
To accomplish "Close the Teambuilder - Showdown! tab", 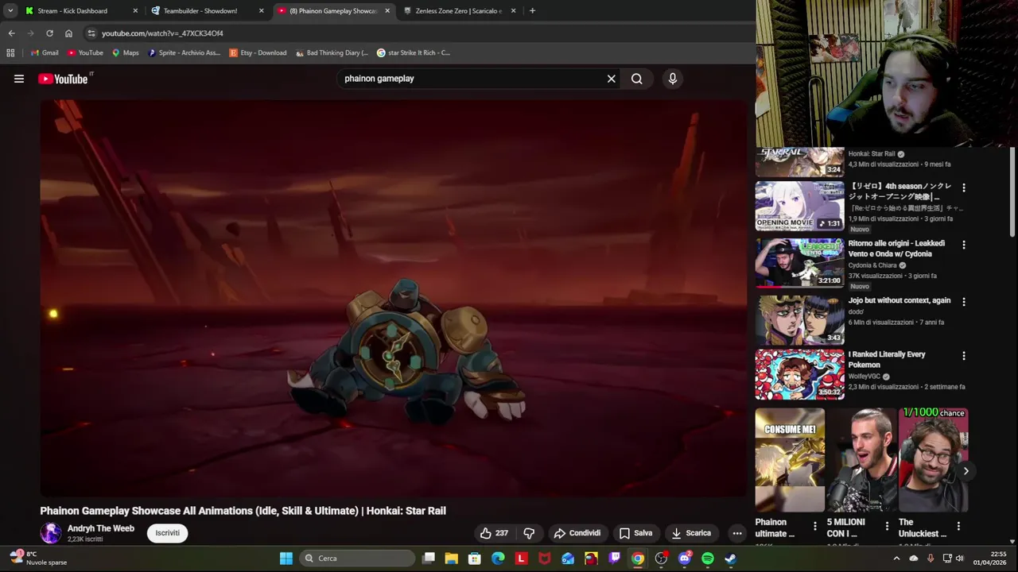I will 261,11.
